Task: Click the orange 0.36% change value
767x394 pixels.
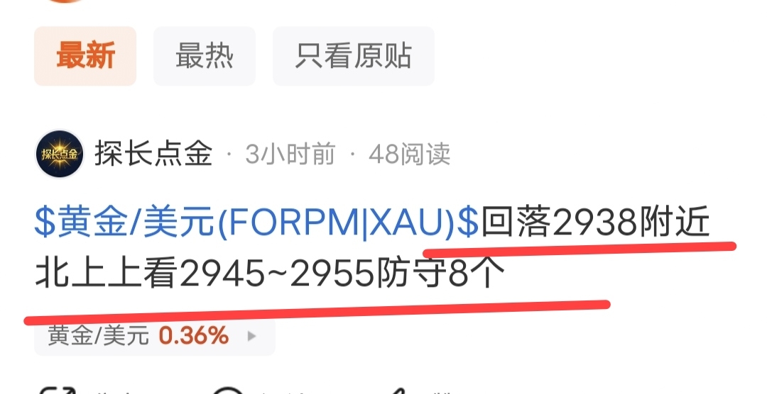Action: (x=194, y=336)
